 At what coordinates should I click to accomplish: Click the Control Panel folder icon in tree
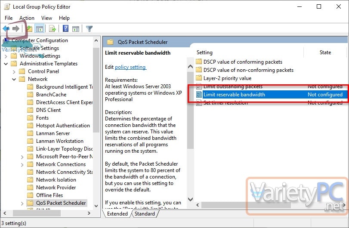point(22,71)
